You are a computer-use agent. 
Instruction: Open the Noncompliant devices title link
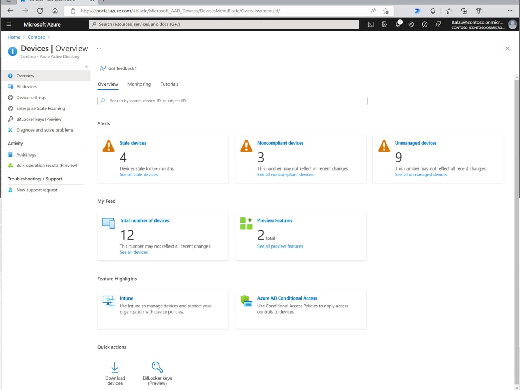(x=280, y=143)
